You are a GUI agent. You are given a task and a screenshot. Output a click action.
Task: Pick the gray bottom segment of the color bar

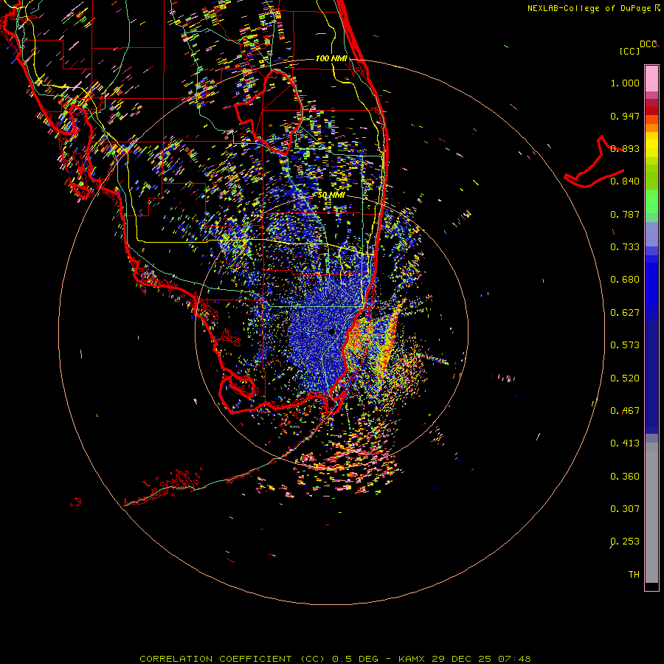point(651,513)
